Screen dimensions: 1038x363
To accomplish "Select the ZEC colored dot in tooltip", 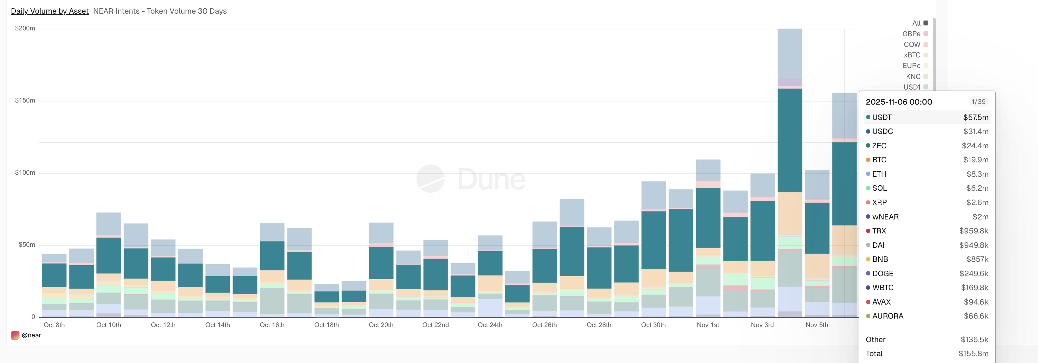I will pyautogui.click(x=868, y=146).
